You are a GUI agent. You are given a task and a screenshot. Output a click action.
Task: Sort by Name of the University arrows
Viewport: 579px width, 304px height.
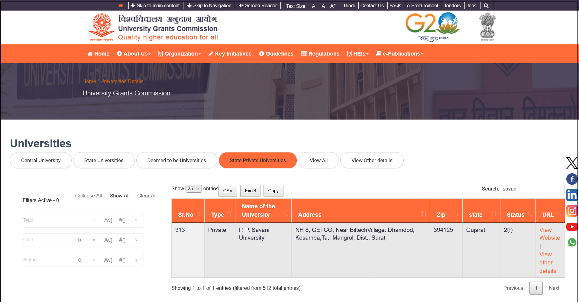[286, 214]
